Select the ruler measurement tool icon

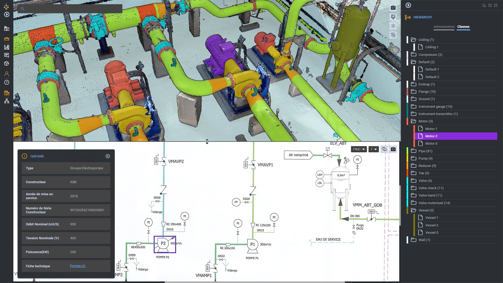tap(7, 47)
